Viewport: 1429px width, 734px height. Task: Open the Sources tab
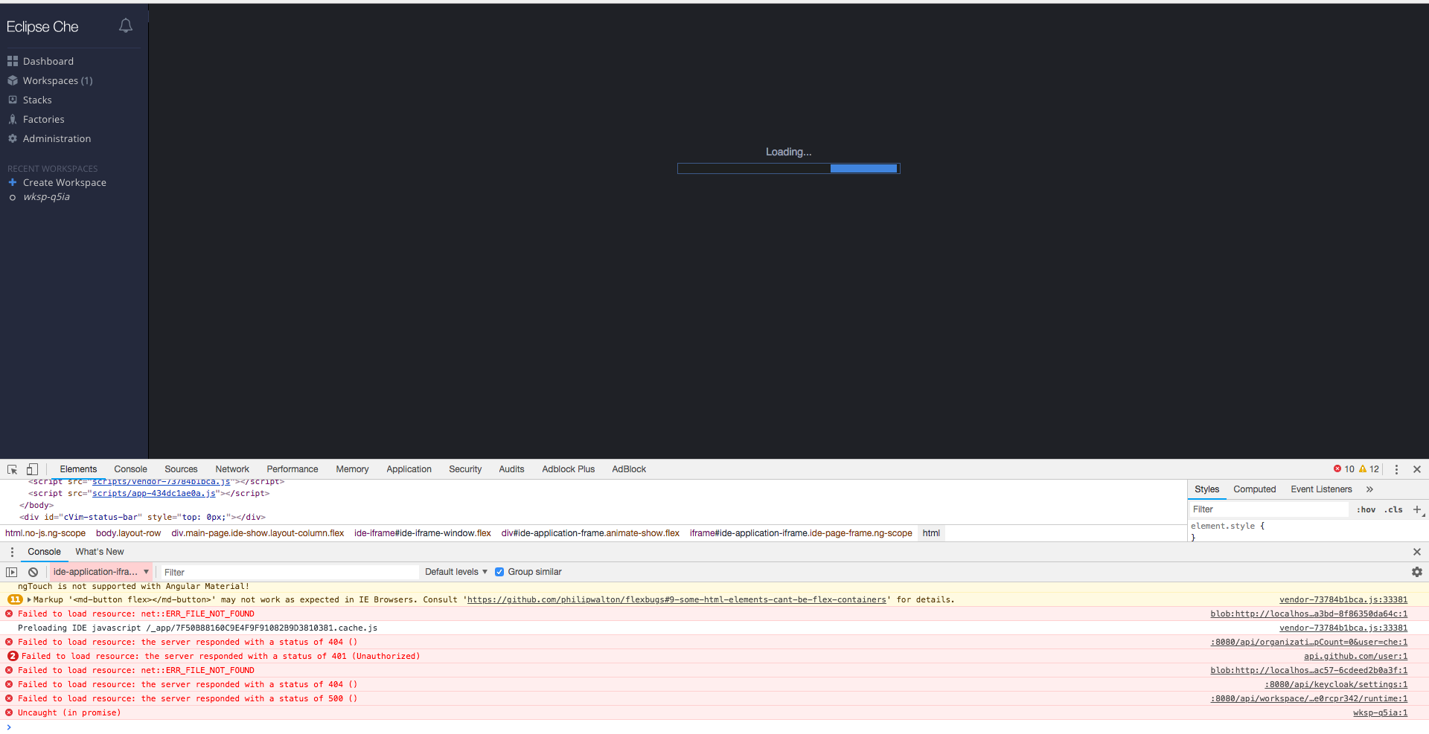pyautogui.click(x=181, y=469)
